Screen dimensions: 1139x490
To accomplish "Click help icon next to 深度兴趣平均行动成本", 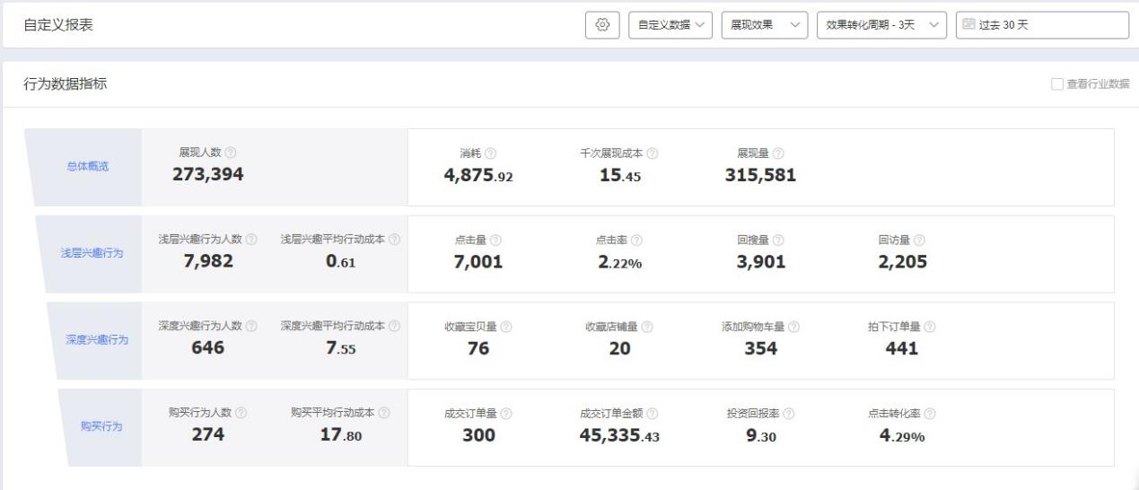I will tap(394, 327).
